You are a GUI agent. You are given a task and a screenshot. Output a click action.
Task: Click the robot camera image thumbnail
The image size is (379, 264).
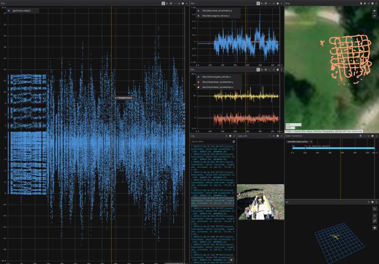tap(261, 202)
